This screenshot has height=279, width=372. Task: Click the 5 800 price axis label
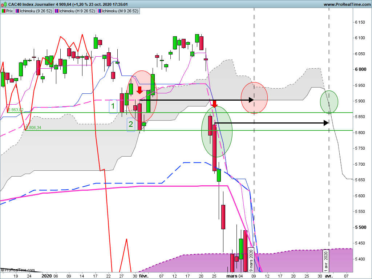[360, 133]
